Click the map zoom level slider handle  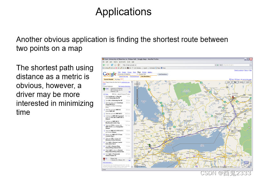click(x=137, y=98)
